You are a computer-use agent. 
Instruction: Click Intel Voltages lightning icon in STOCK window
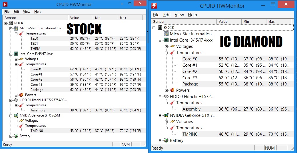click(x=21, y=59)
